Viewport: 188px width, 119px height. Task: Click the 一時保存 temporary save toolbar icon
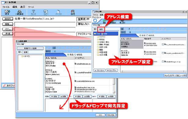(x=20, y=12)
